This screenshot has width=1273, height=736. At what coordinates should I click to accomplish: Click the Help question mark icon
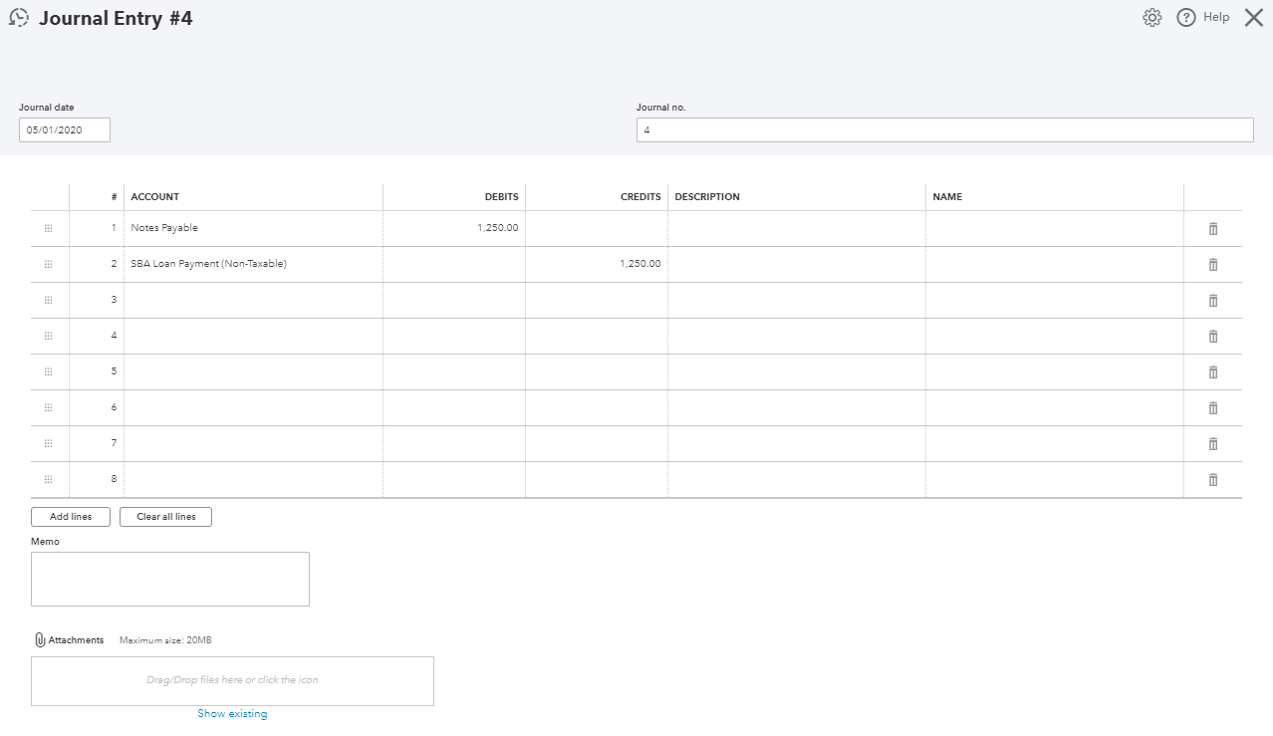click(x=1185, y=18)
